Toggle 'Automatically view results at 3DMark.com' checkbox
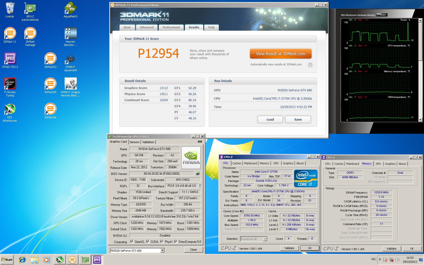The height and width of the screenshot is (265, 424). (x=310, y=65)
